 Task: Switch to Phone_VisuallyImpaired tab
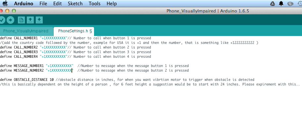coord(26,31)
